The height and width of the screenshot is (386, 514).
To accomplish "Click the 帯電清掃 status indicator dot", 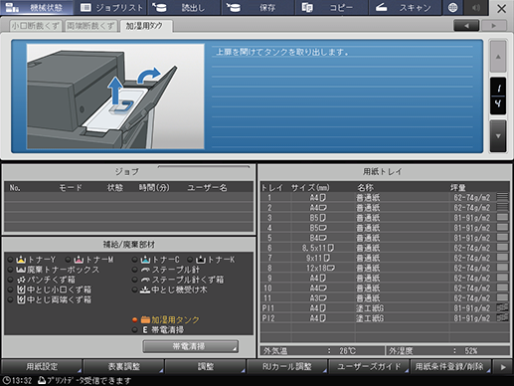I will (x=134, y=329).
